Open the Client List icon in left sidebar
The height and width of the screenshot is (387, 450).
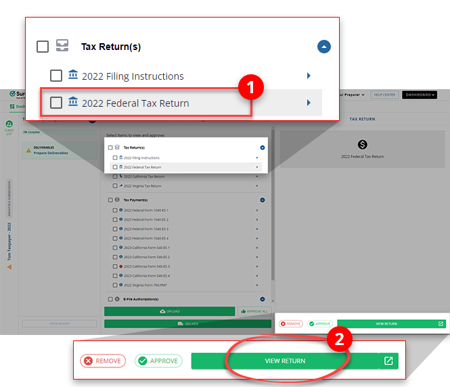(x=9, y=126)
